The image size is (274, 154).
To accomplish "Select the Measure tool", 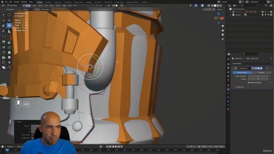I will [x=9, y=31].
